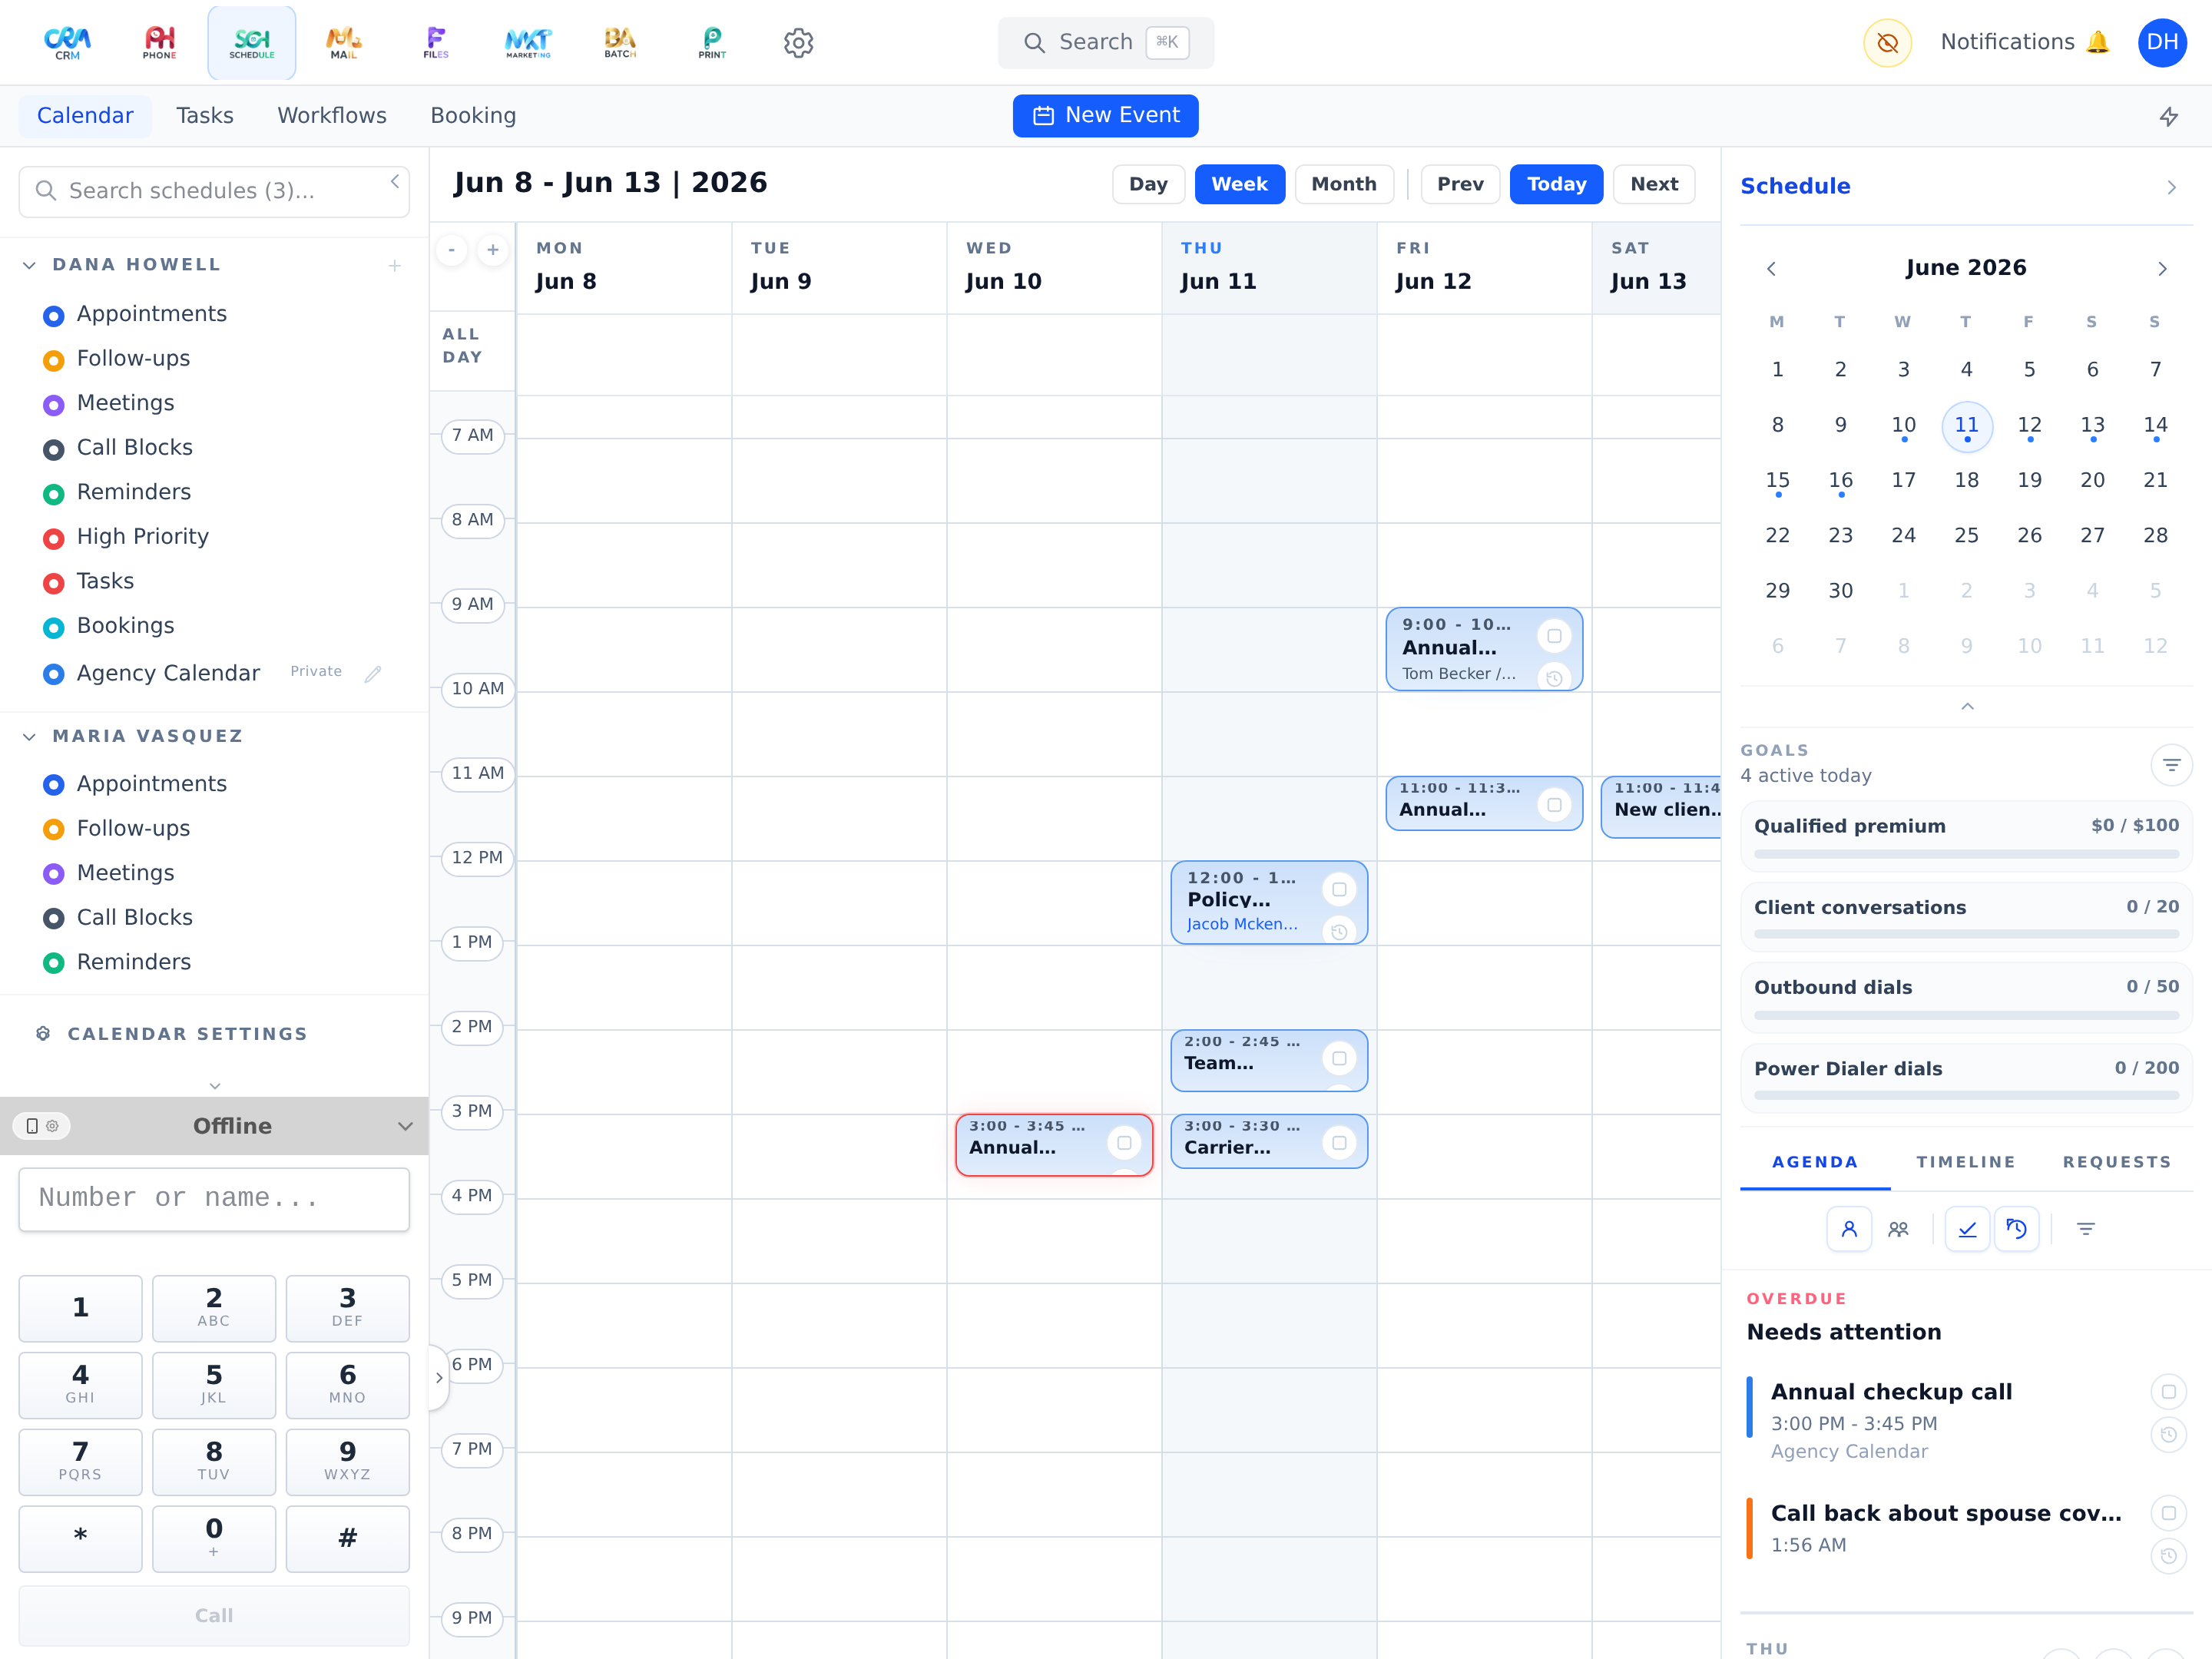Switch to the Booking tab
The image size is (2212, 1659).
tap(473, 116)
